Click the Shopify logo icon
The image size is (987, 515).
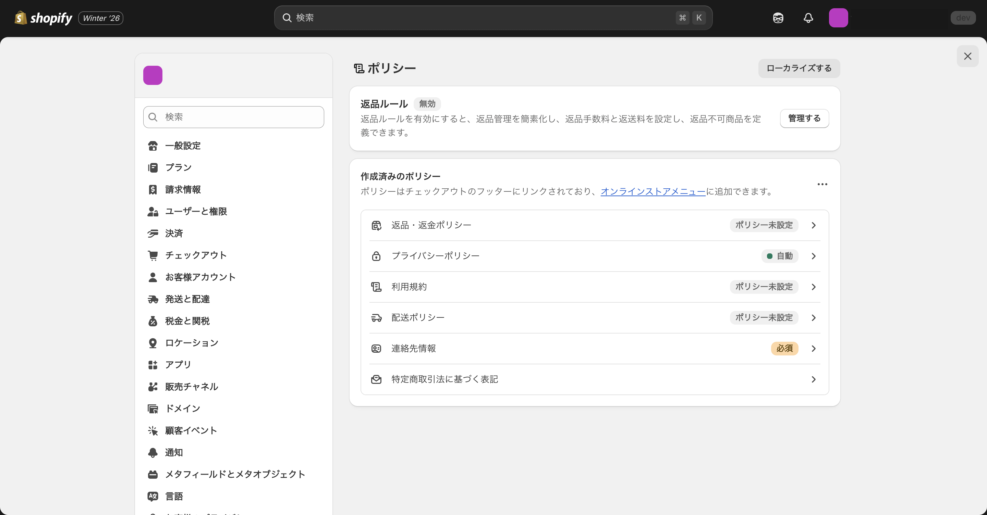(21, 17)
